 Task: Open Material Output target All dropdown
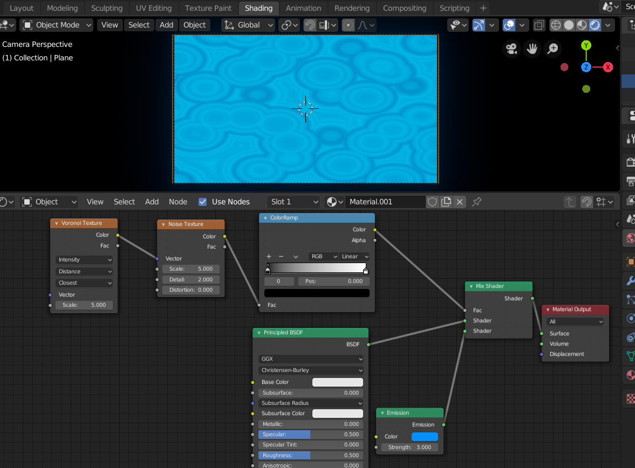(x=575, y=321)
